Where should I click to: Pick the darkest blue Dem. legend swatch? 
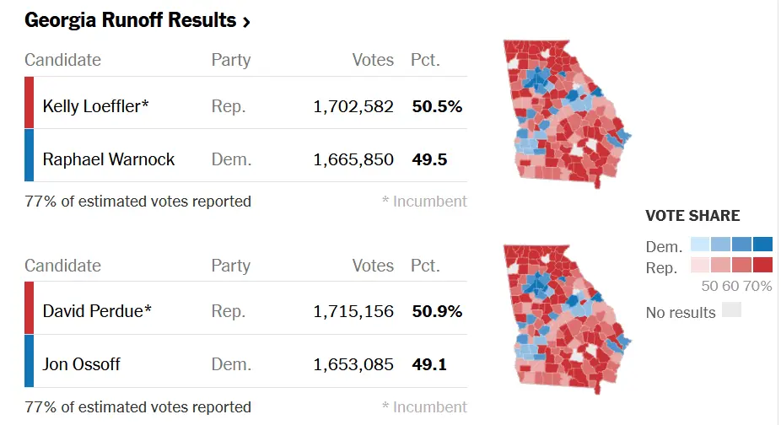coord(762,245)
